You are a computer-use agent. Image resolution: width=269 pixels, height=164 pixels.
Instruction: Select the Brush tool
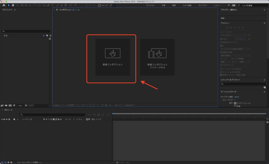pos(57,5)
